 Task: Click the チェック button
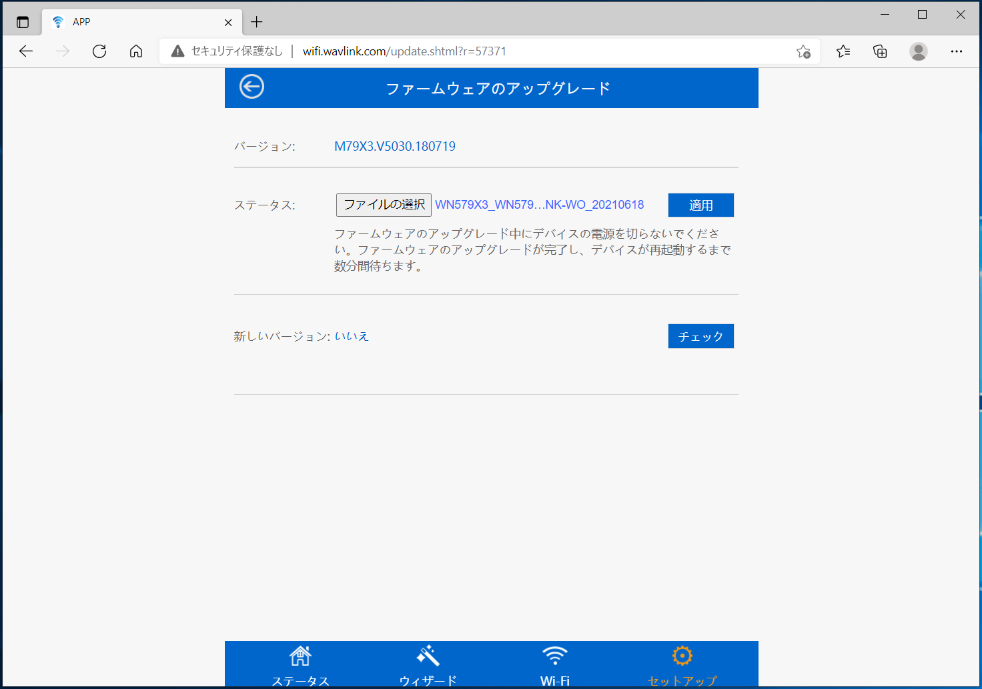point(701,336)
